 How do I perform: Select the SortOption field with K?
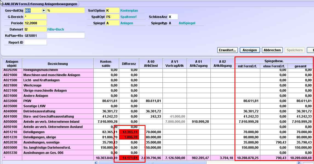[x=113, y=10]
